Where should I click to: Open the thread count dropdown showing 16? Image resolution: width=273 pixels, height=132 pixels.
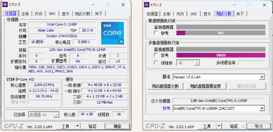point(188,63)
